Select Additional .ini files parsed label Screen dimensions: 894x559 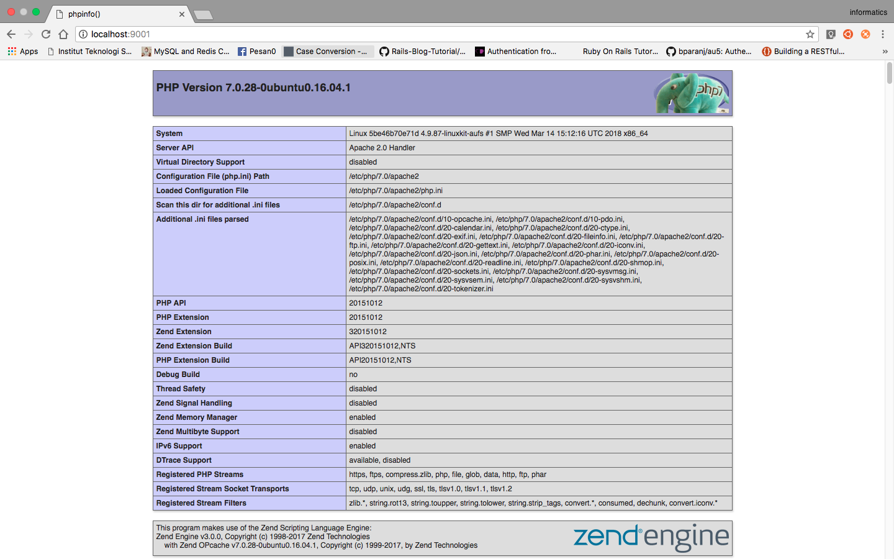[x=202, y=219]
